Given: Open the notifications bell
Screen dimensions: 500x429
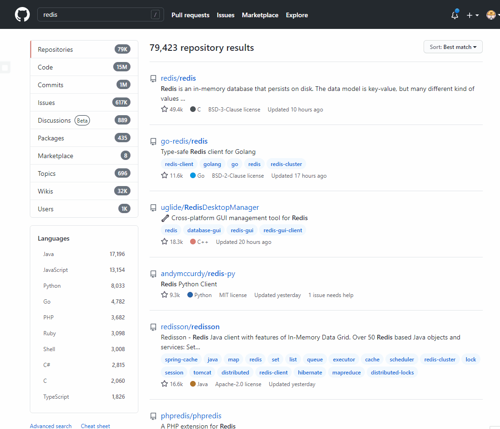Looking at the screenshot, I should [455, 15].
